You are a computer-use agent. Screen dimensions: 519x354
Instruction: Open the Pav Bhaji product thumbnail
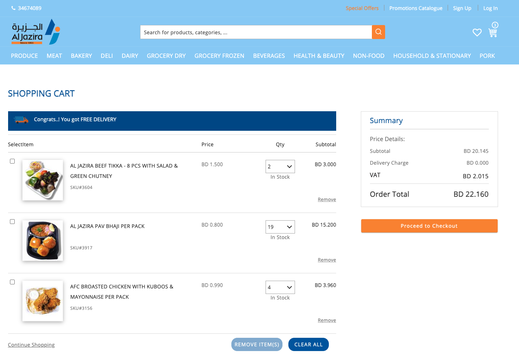pos(43,241)
